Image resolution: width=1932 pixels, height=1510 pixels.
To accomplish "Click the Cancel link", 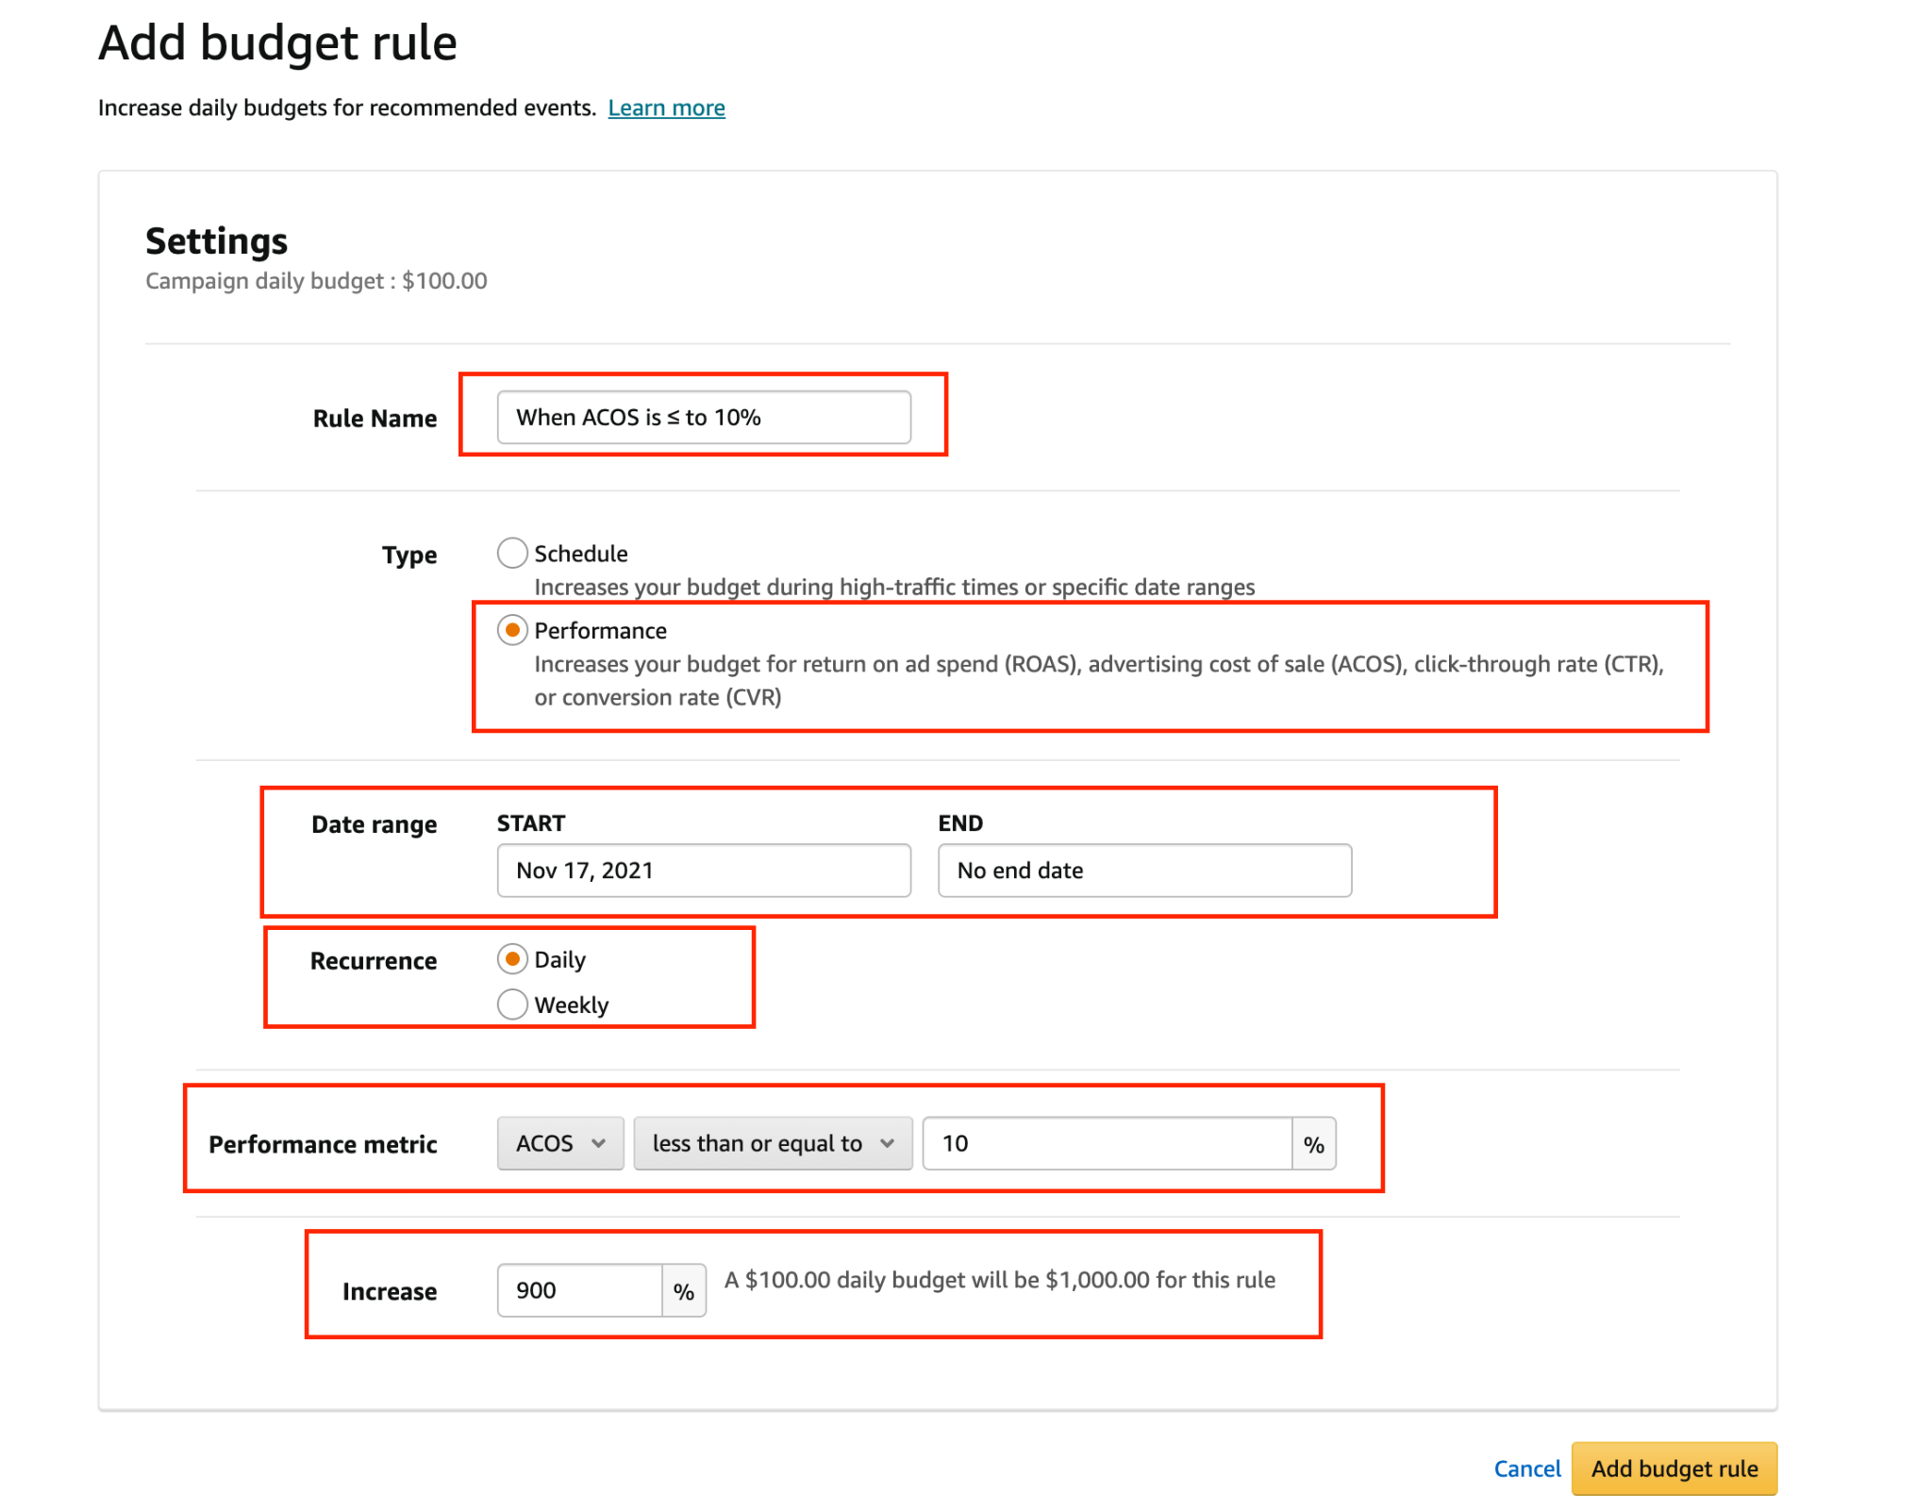I will (1526, 1469).
